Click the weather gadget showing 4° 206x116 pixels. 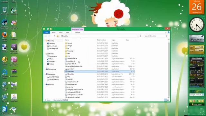point(197,38)
